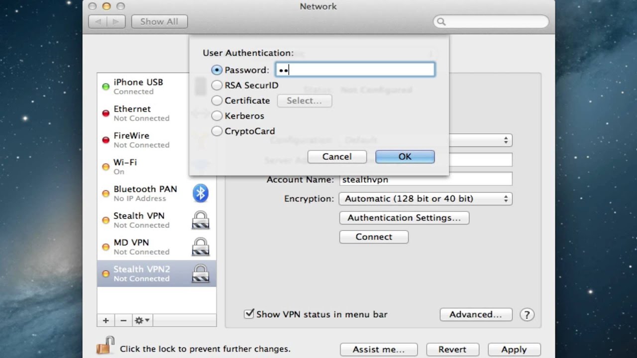Click the magnifying glass search icon
Screen dimensions: 637x358
pyautogui.click(x=441, y=22)
